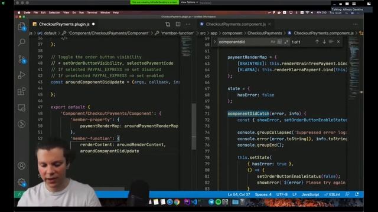The image size is (378, 212).
Task: Open Safari from the Dock
Action: (x=170, y=202)
